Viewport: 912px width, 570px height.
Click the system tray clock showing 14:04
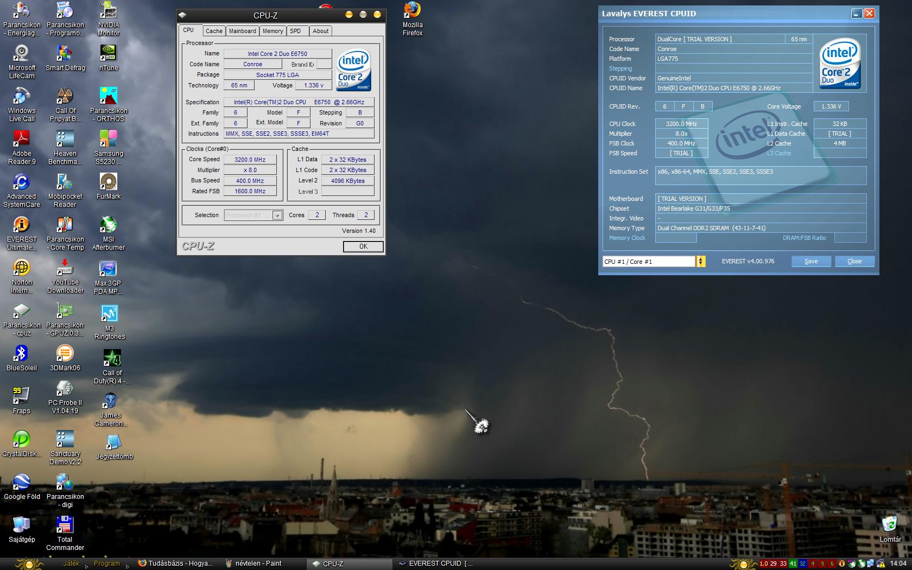point(898,563)
